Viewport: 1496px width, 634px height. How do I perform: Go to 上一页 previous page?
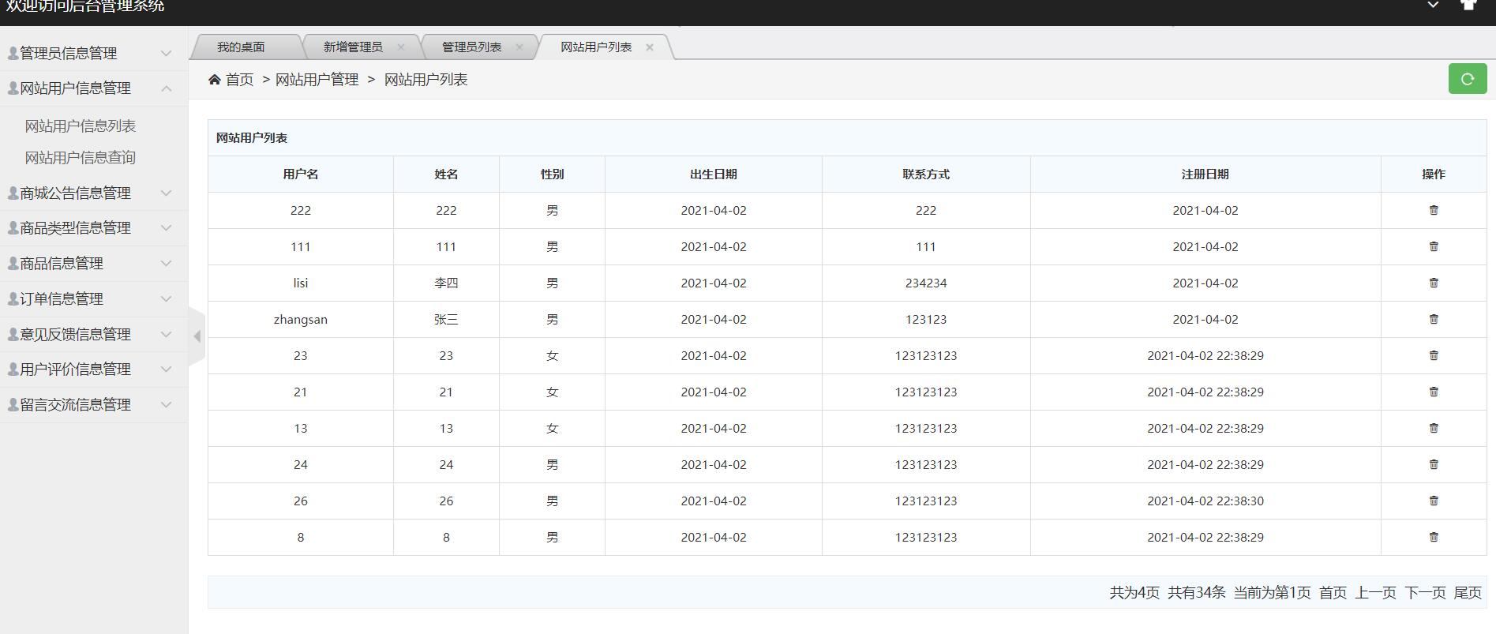(x=1376, y=593)
